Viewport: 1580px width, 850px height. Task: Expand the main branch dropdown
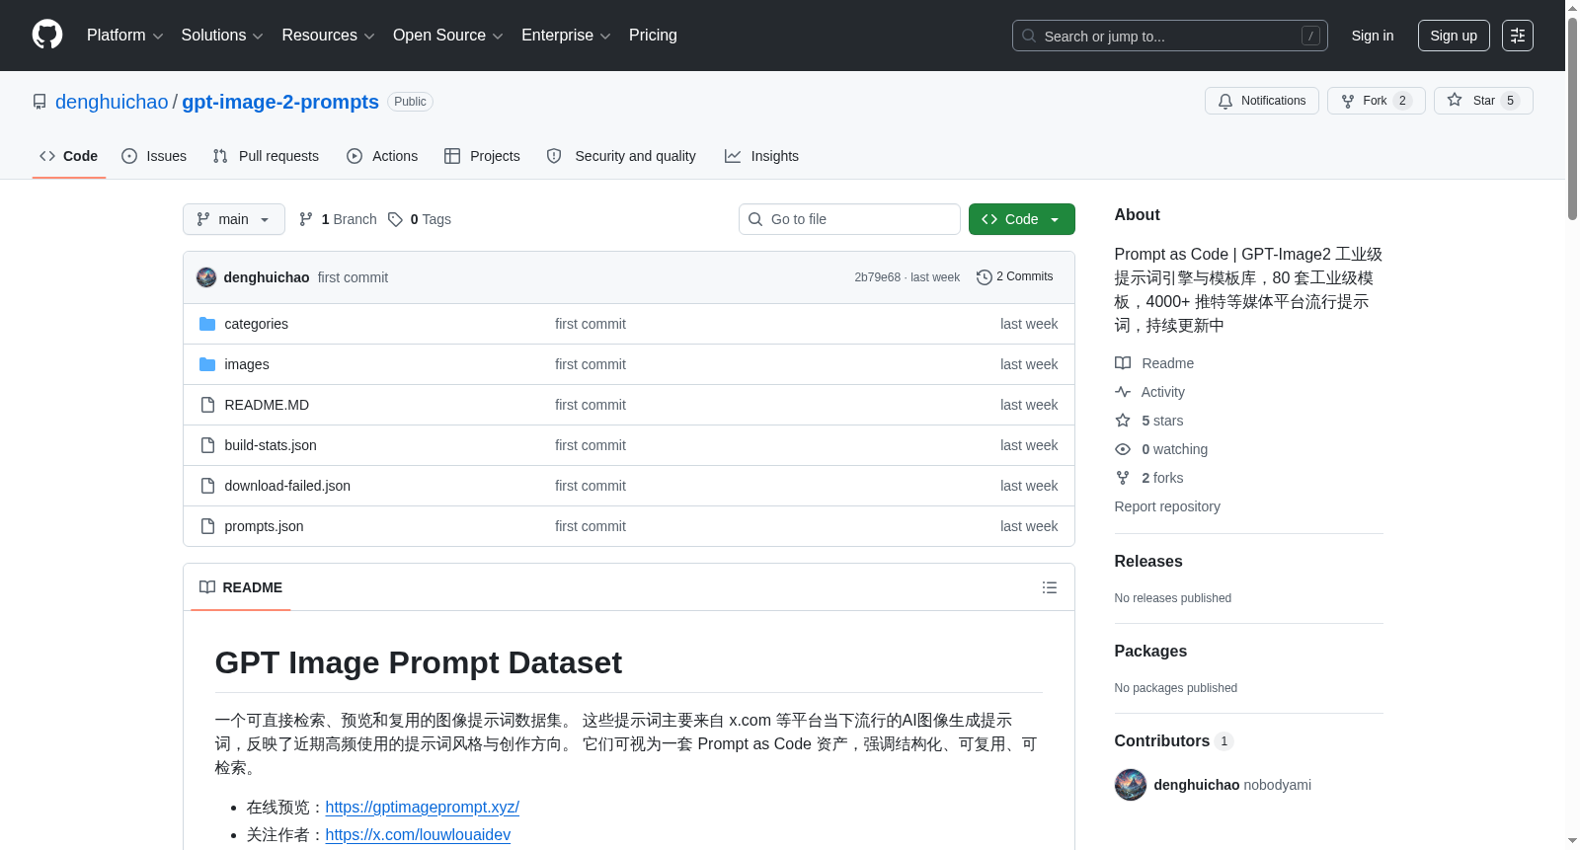tap(234, 219)
